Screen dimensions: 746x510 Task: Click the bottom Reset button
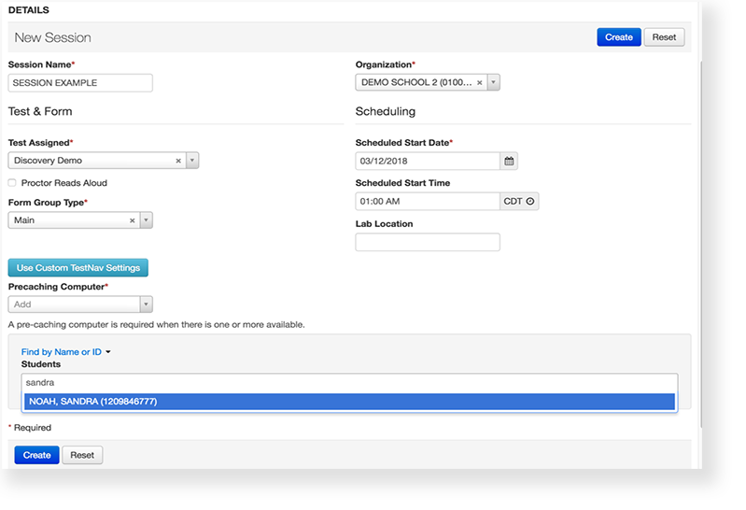pyautogui.click(x=82, y=455)
